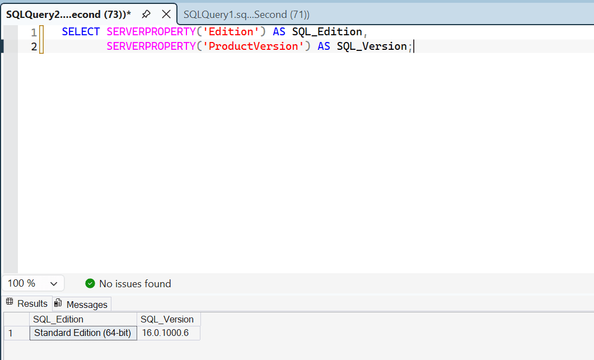The width and height of the screenshot is (594, 360).
Task: Open the 100 % zoom dropdown
Action: click(x=33, y=283)
